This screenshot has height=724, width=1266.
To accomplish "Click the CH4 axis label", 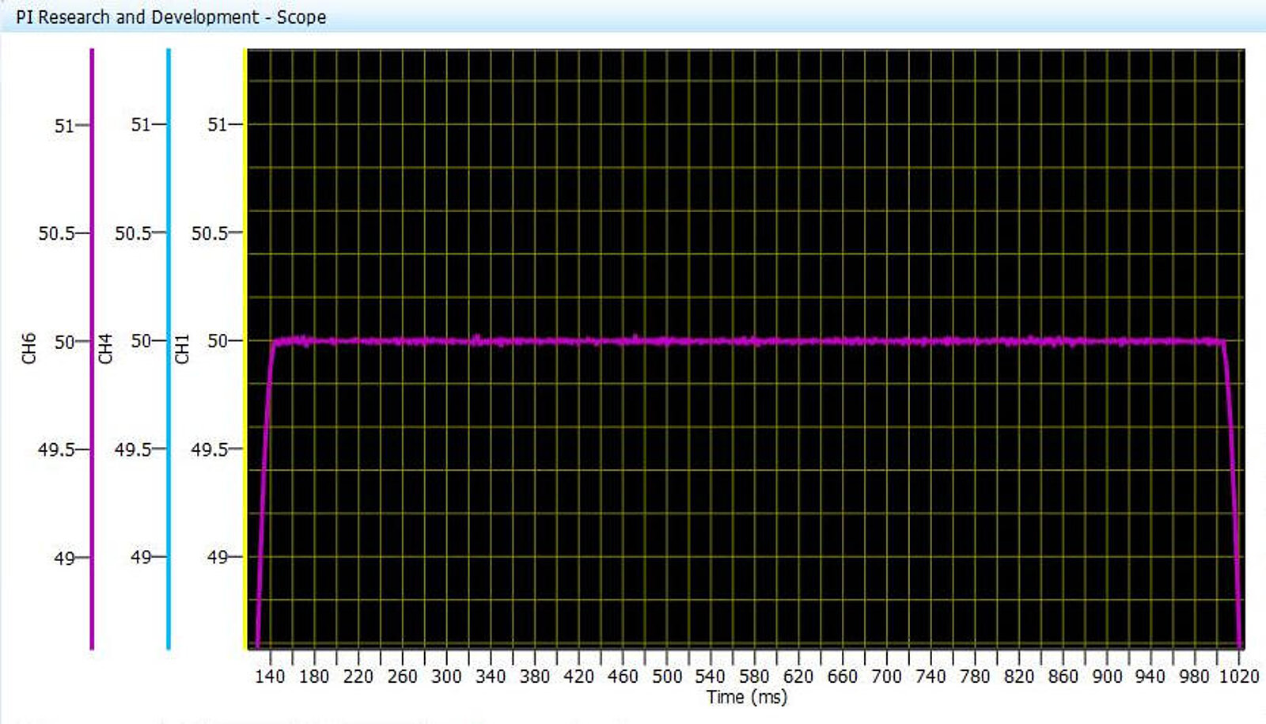I will coord(105,348).
